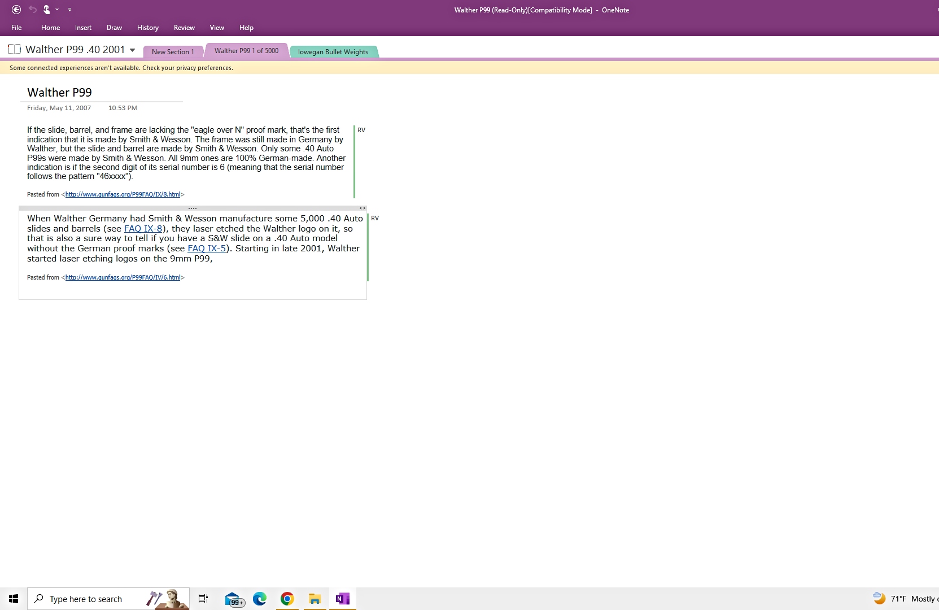The width and height of the screenshot is (939, 610).
Task: Open Task View from the taskbar
Action: 203,599
